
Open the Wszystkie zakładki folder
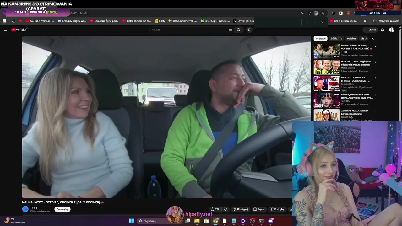(386, 21)
